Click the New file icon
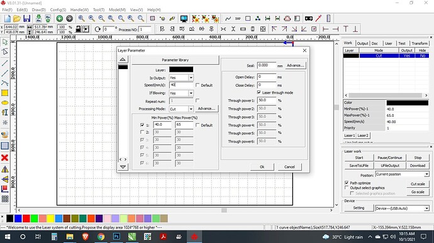 coord(7,18)
